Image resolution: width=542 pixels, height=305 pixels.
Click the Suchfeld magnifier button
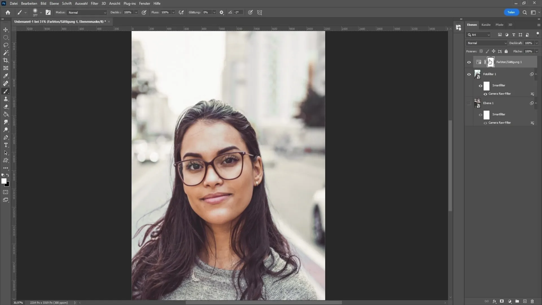(x=525, y=12)
